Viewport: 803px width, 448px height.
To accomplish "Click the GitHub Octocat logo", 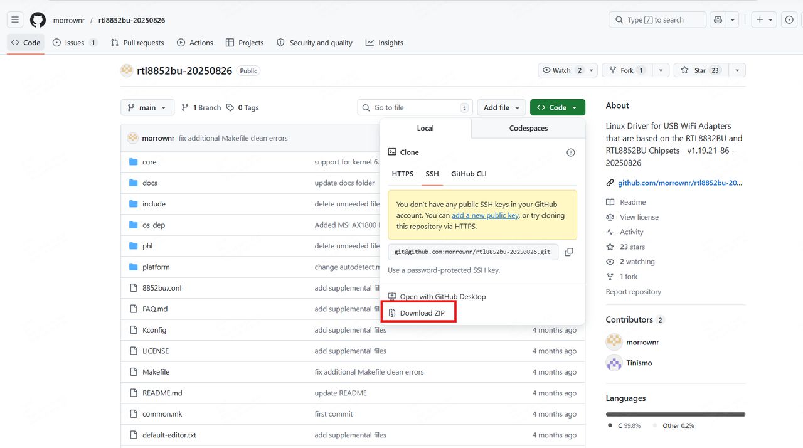I will click(x=38, y=20).
